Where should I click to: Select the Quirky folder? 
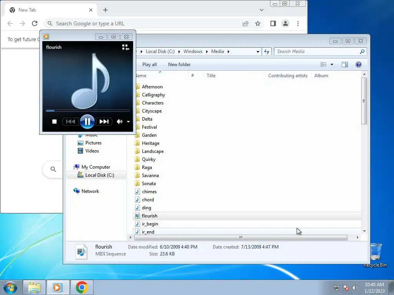[x=149, y=159]
